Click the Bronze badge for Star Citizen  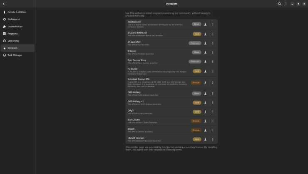(x=196, y=121)
